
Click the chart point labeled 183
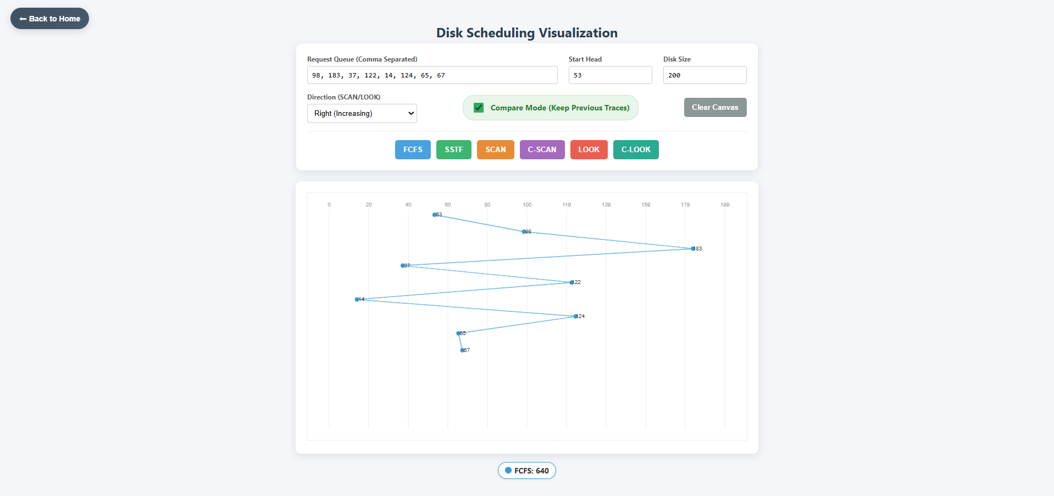pos(693,248)
